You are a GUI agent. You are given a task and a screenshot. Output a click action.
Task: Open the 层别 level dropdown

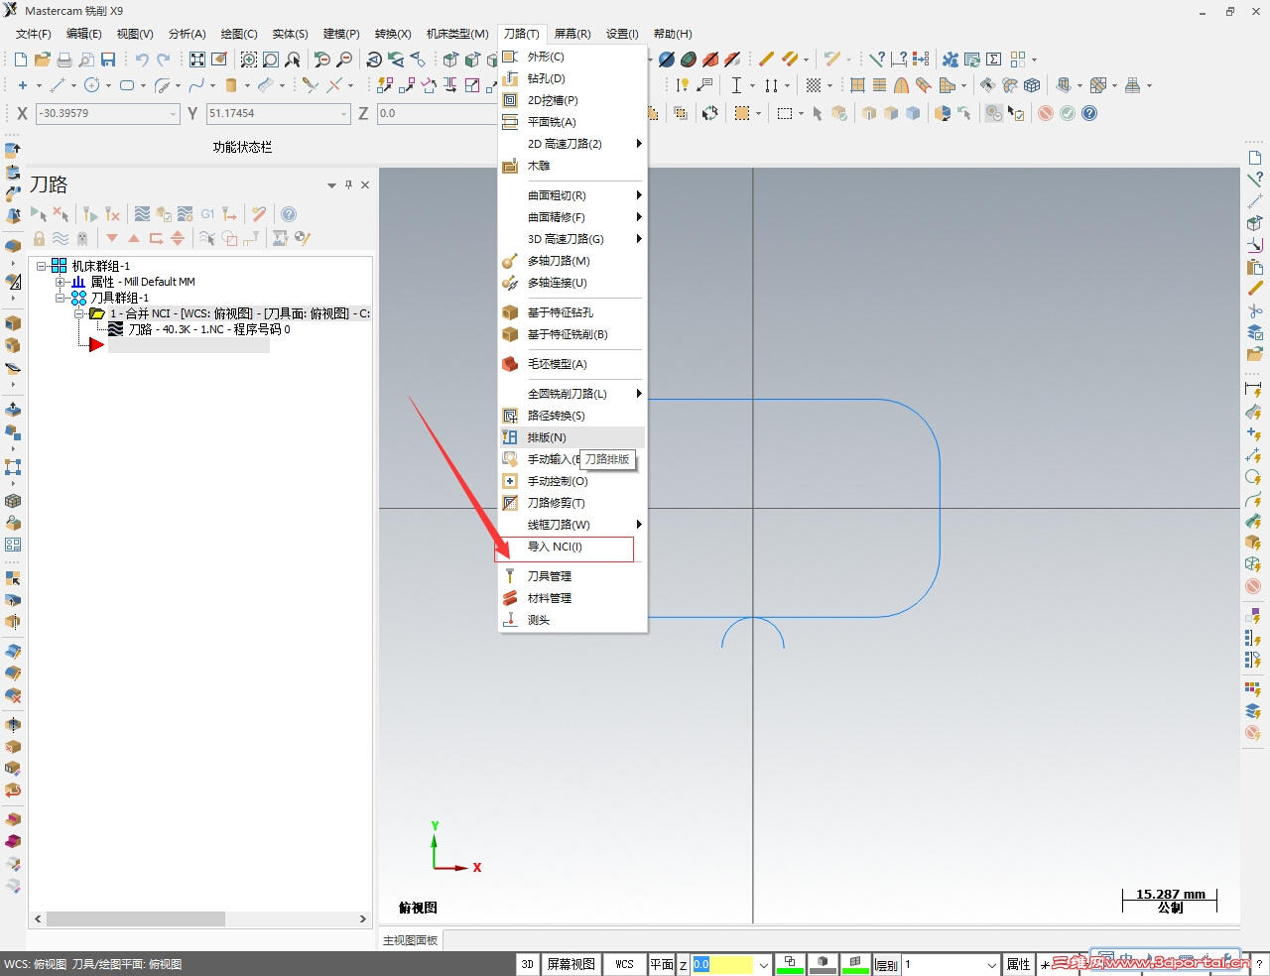pos(992,965)
